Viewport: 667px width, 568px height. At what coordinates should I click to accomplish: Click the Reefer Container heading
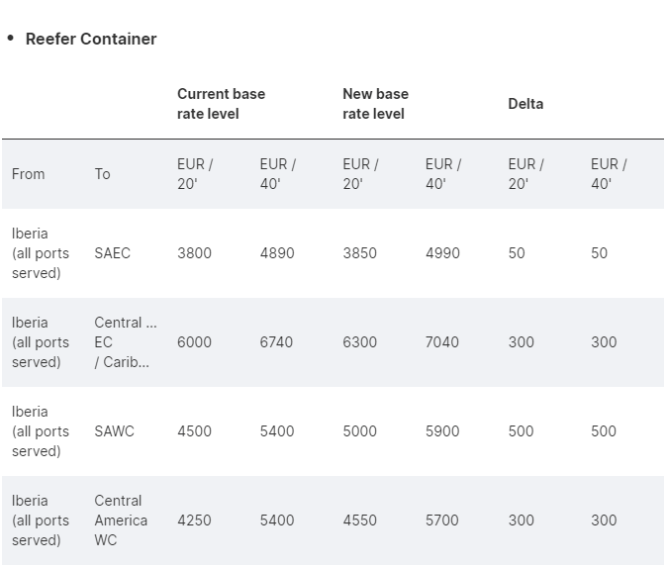coord(91,39)
